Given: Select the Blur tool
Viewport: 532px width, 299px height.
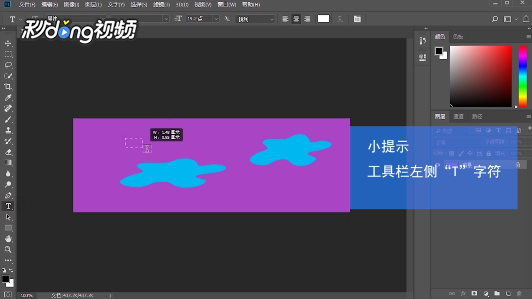Looking at the screenshot, I should [8, 173].
